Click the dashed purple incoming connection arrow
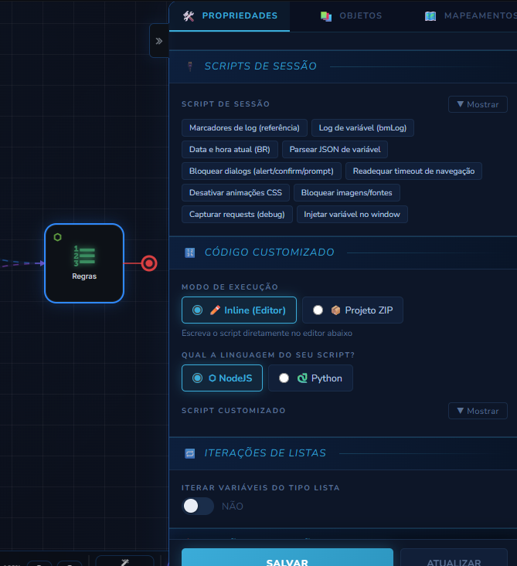Image resolution: width=517 pixels, height=566 pixels. (x=22, y=263)
